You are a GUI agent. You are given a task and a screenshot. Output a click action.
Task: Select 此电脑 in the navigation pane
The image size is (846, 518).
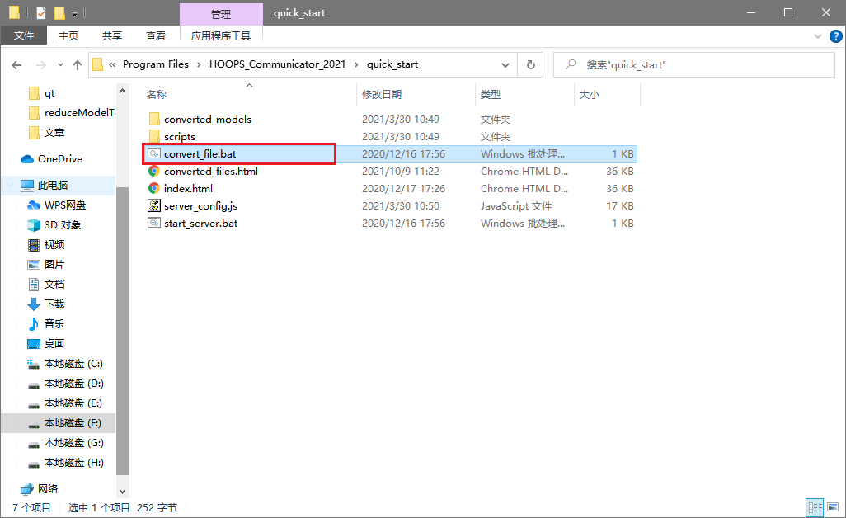pos(52,185)
